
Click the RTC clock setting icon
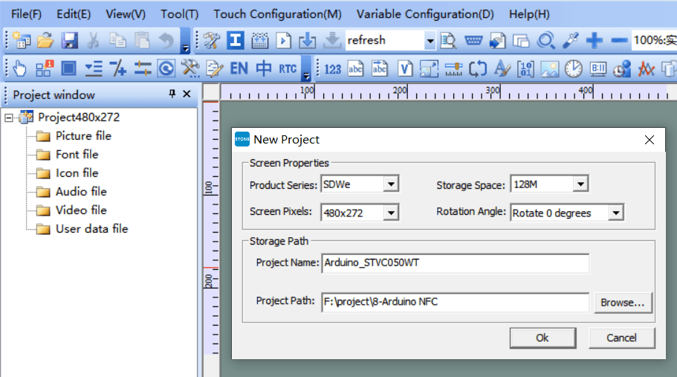[x=287, y=68]
